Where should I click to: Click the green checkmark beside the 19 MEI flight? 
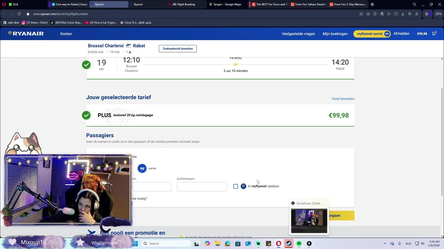pos(86,65)
